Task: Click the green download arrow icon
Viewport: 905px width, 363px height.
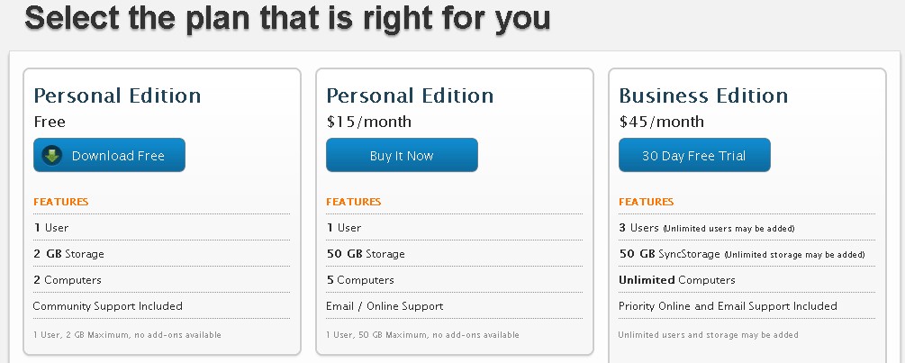Action: [52, 156]
